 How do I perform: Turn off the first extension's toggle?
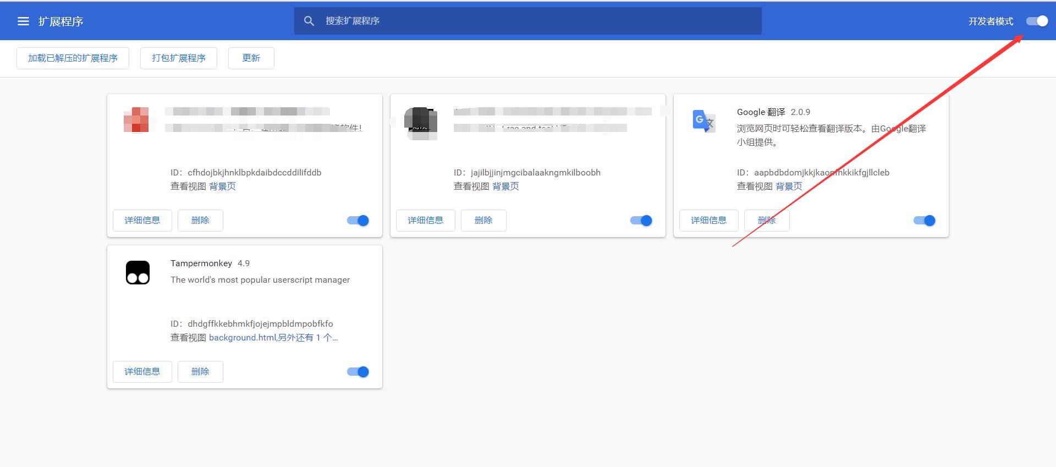[x=358, y=221]
